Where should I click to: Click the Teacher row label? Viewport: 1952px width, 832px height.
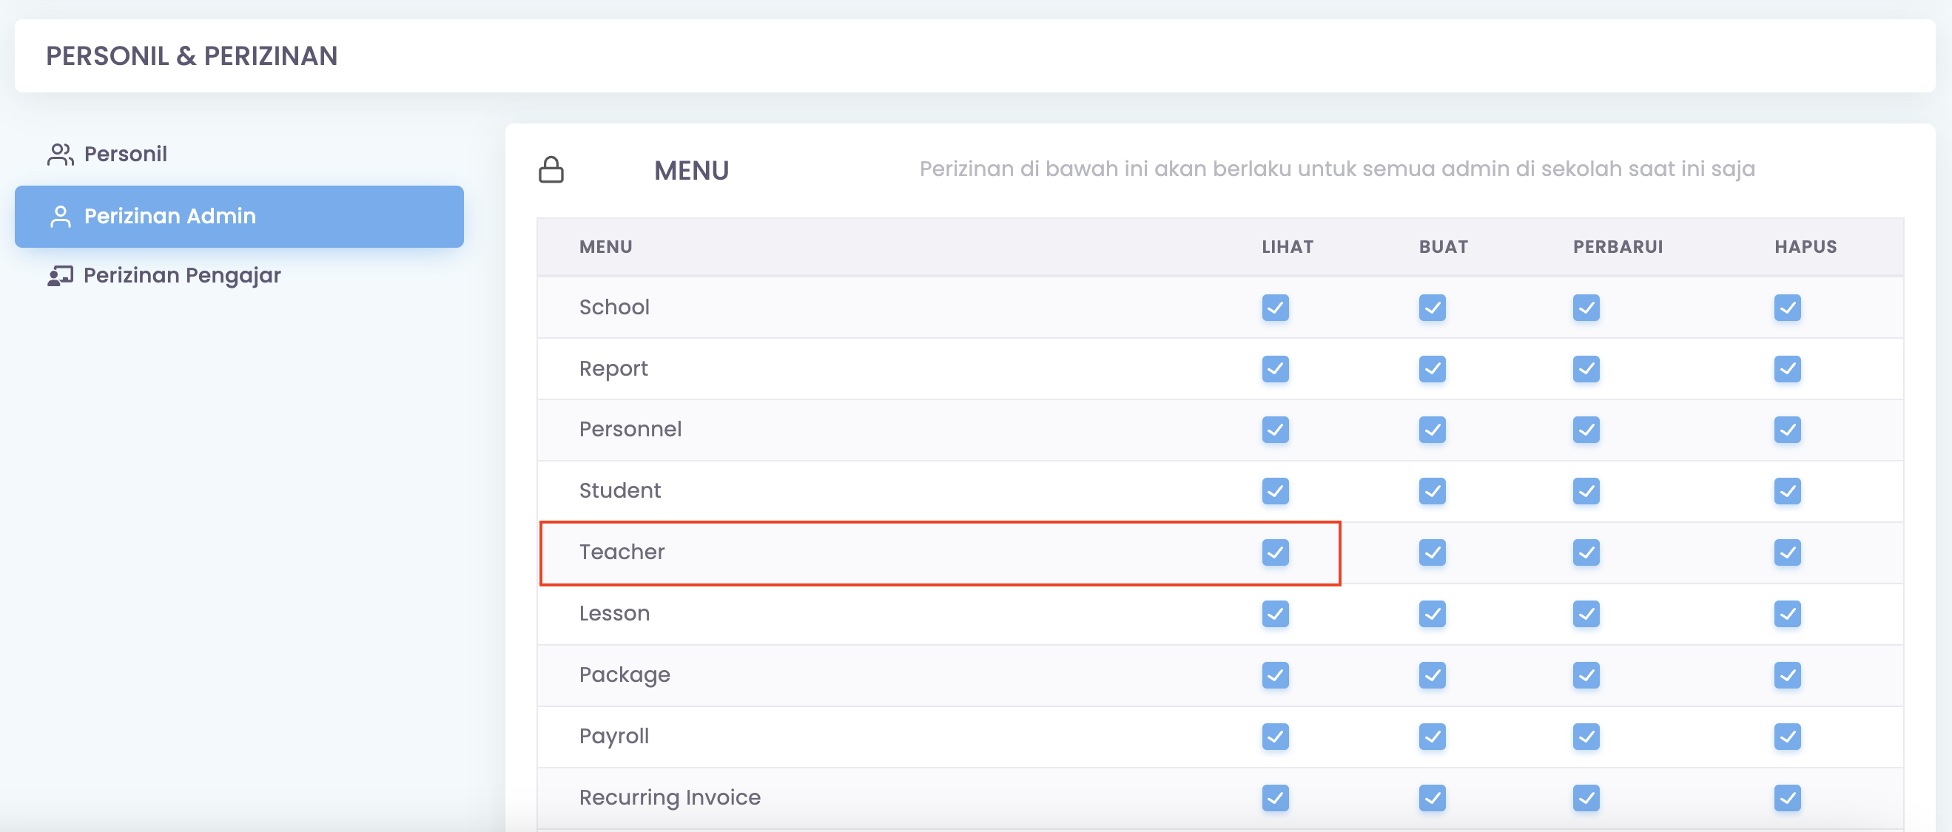622,552
